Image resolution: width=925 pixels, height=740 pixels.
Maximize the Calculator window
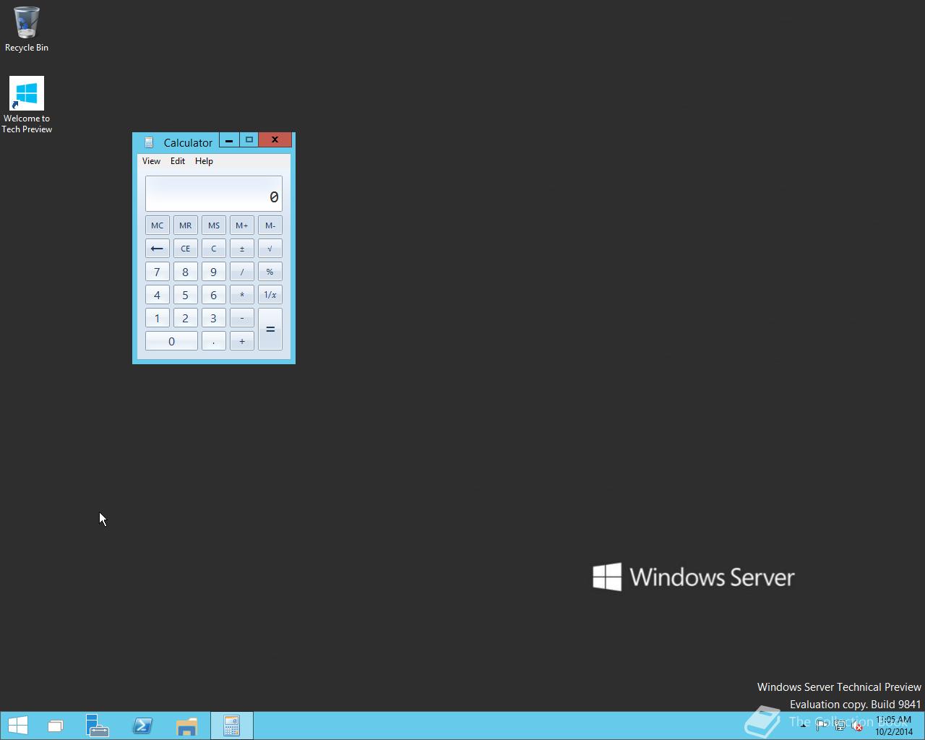tap(249, 140)
